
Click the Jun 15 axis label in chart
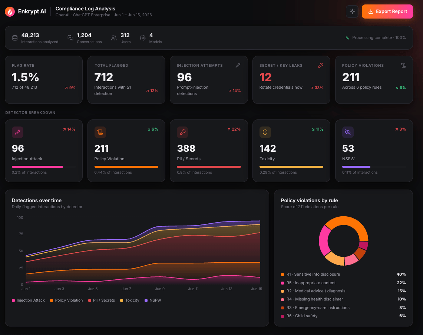click(257, 289)
